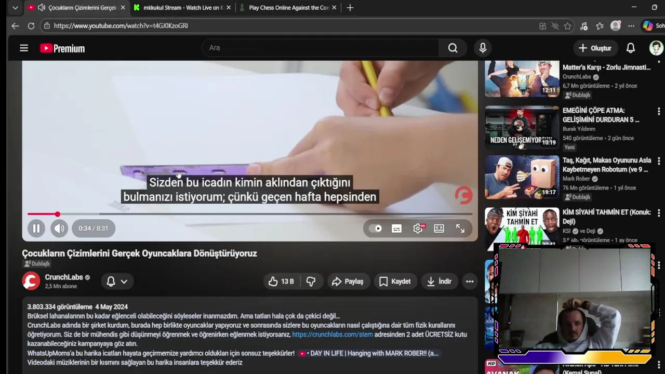
Task: Mute tab audio via tab speaker icon
Action: pyautogui.click(x=42, y=8)
